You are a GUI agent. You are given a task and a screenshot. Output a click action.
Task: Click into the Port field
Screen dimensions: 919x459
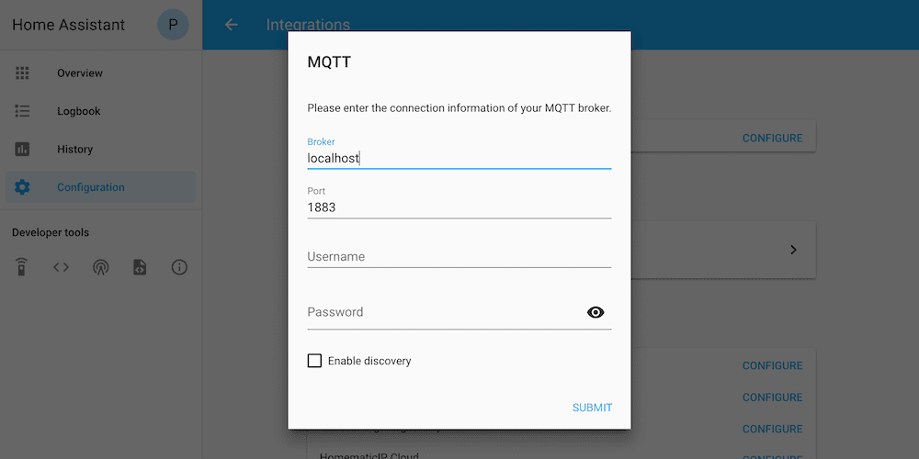[459, 207]
